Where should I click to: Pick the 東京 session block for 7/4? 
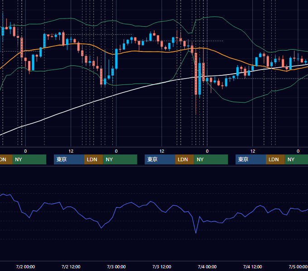(250, 159)
